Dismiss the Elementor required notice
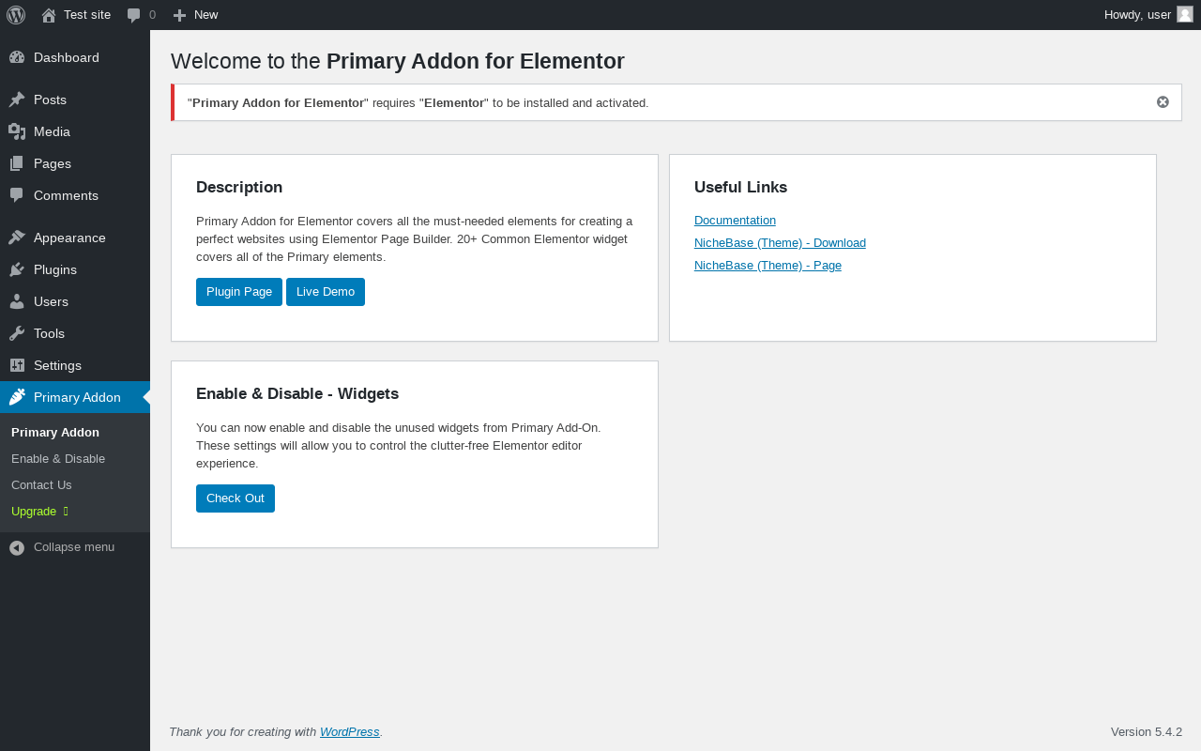 (x=1163, y=102)
